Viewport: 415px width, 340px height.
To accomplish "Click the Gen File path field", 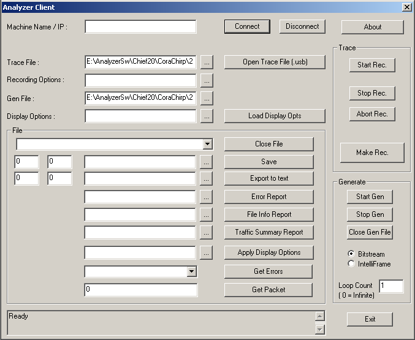I will pos(140,98).
